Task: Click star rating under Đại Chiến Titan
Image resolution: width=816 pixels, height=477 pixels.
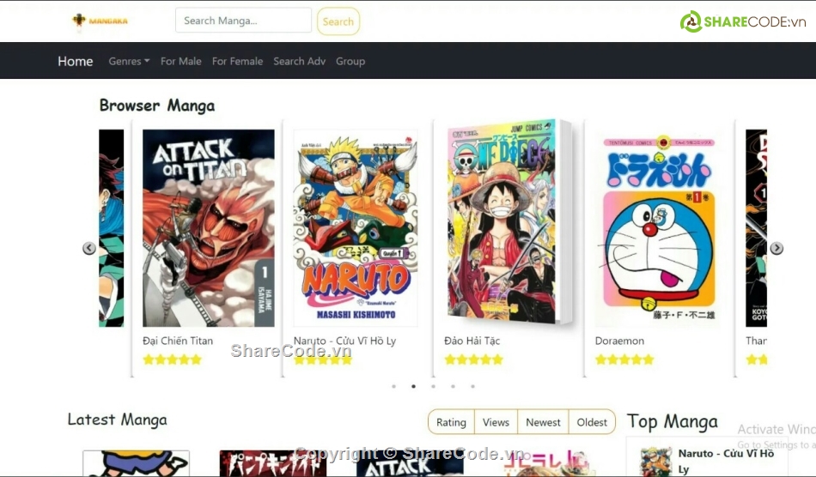Action: 172,359
